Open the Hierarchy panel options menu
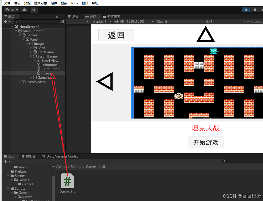 coord(62,16)
